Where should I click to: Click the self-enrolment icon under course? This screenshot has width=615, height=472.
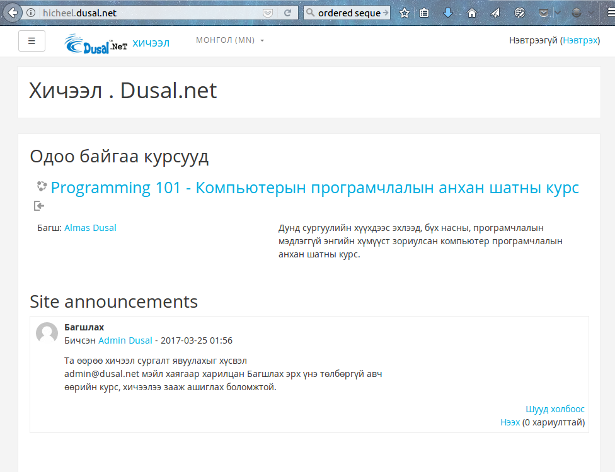point(39,206)
